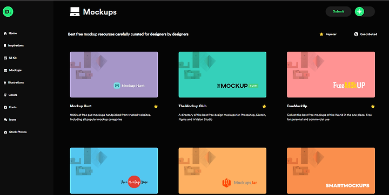Open the orange Smartmockups thumbnail
Screen dimensions: 389x195
331,171
